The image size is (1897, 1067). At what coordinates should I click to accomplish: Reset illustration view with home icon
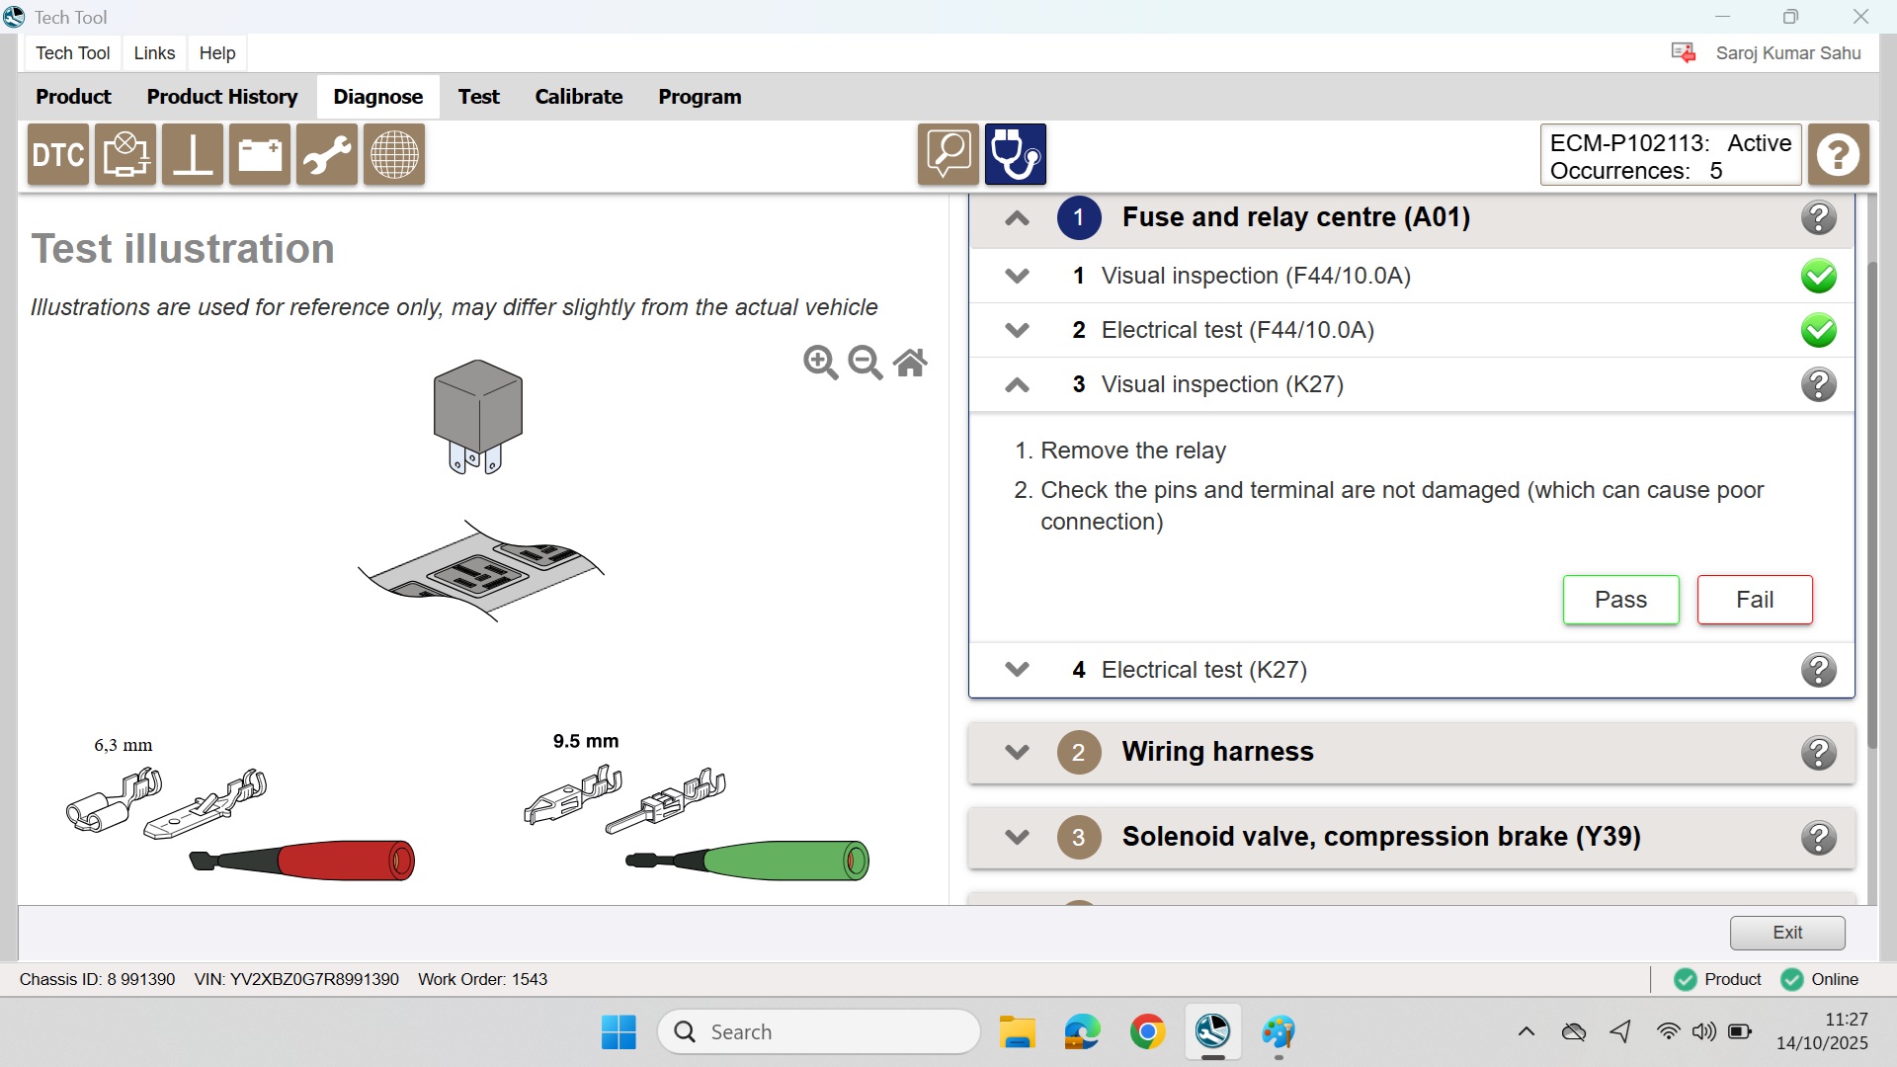(910, 363)
